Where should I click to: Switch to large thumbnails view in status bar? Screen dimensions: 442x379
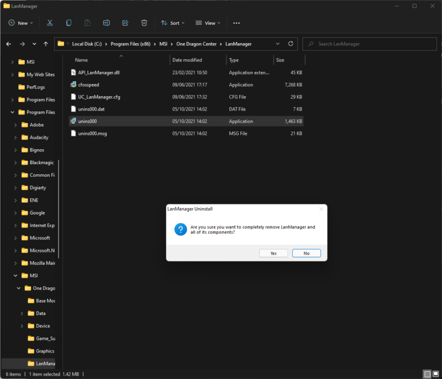tap(435, 374)
